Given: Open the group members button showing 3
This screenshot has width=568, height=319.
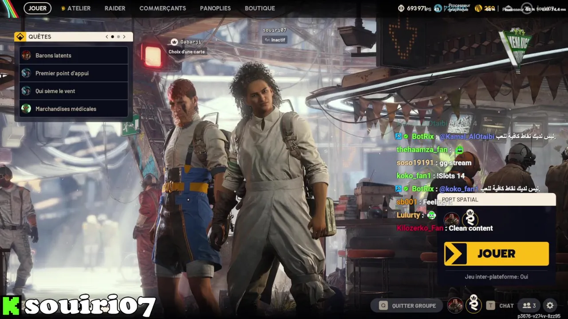Looking at the screenshot, I should click(529, 306).
